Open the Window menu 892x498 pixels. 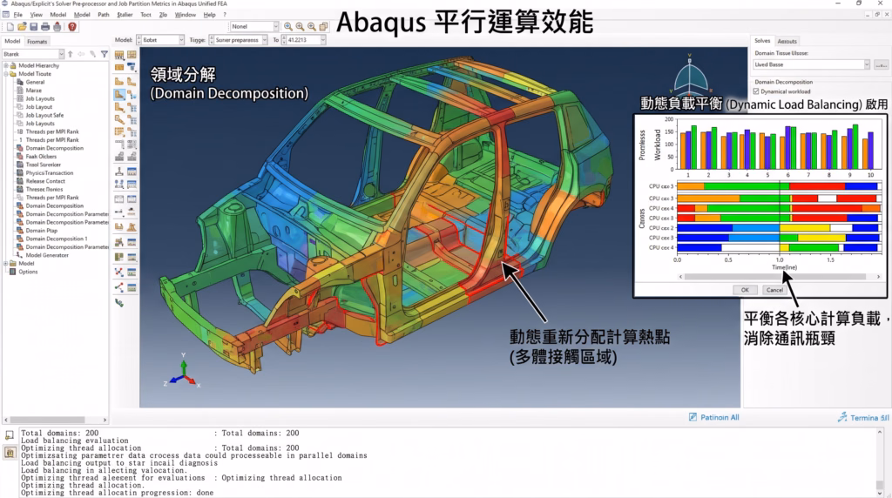pyautogui.click(x=185, y=15)
